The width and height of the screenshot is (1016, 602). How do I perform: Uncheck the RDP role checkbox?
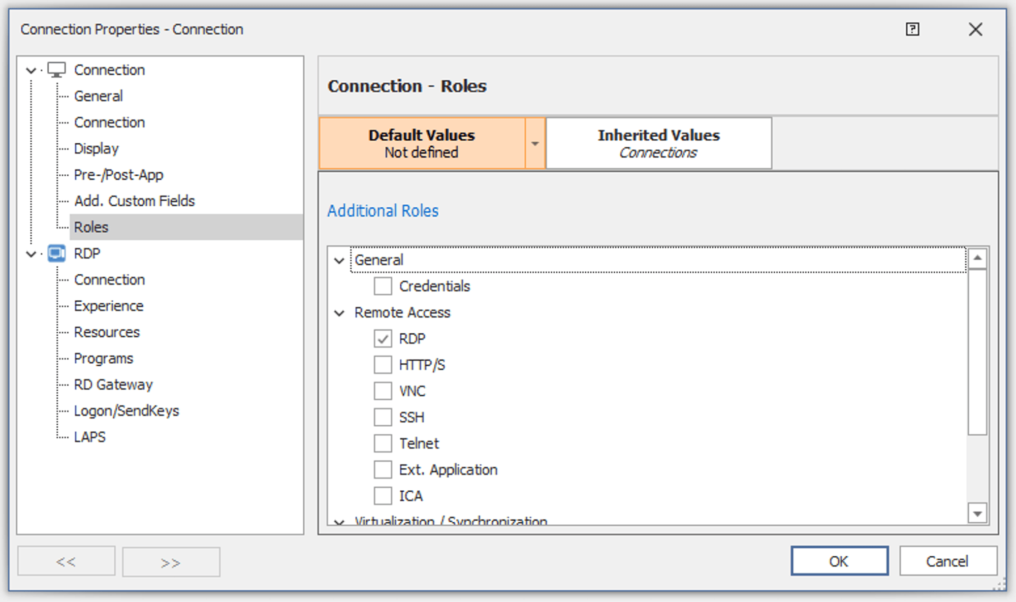coord(383,338)
